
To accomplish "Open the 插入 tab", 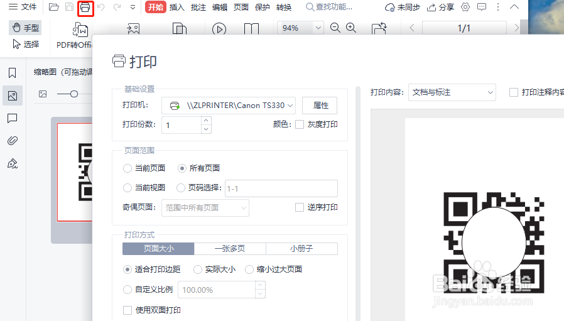I will [x=176, y=7].
